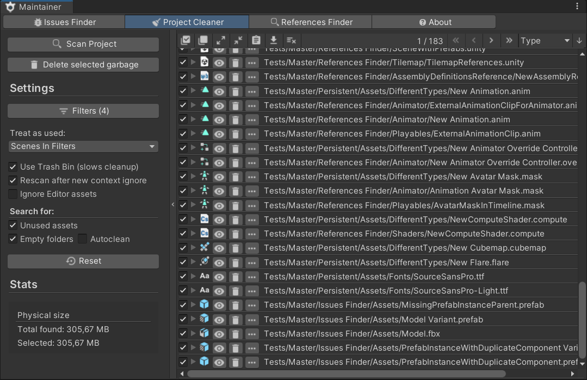Open References Finder tab

(x=310, y=22)
